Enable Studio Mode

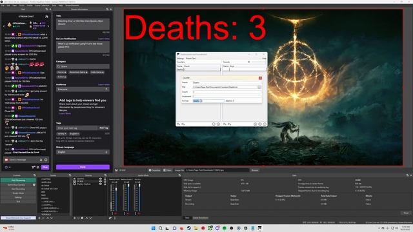click(x=18, y=193)
